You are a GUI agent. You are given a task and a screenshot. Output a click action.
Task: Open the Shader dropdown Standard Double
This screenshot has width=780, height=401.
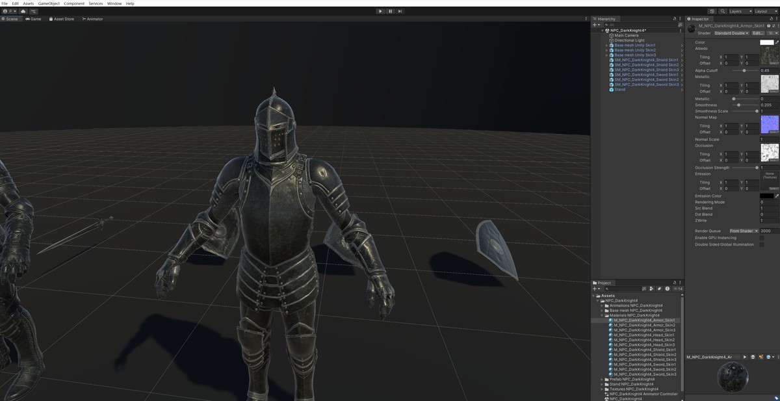pos(731,32)
